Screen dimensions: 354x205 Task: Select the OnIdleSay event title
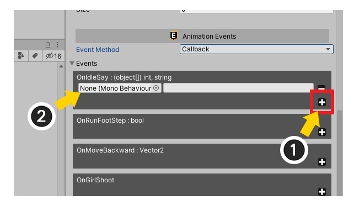click(x=124, y=77)
